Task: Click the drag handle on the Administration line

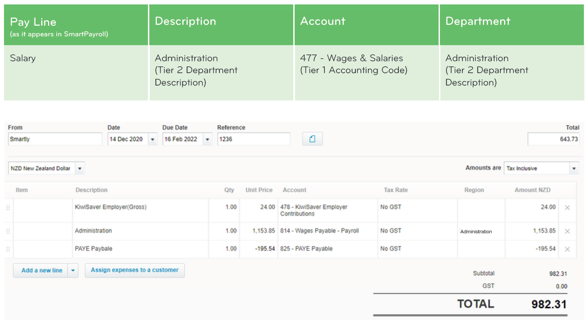Action: 8,231
